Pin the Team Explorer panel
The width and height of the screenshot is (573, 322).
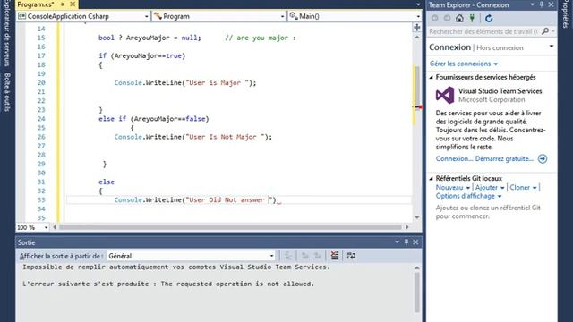point(542,4)
